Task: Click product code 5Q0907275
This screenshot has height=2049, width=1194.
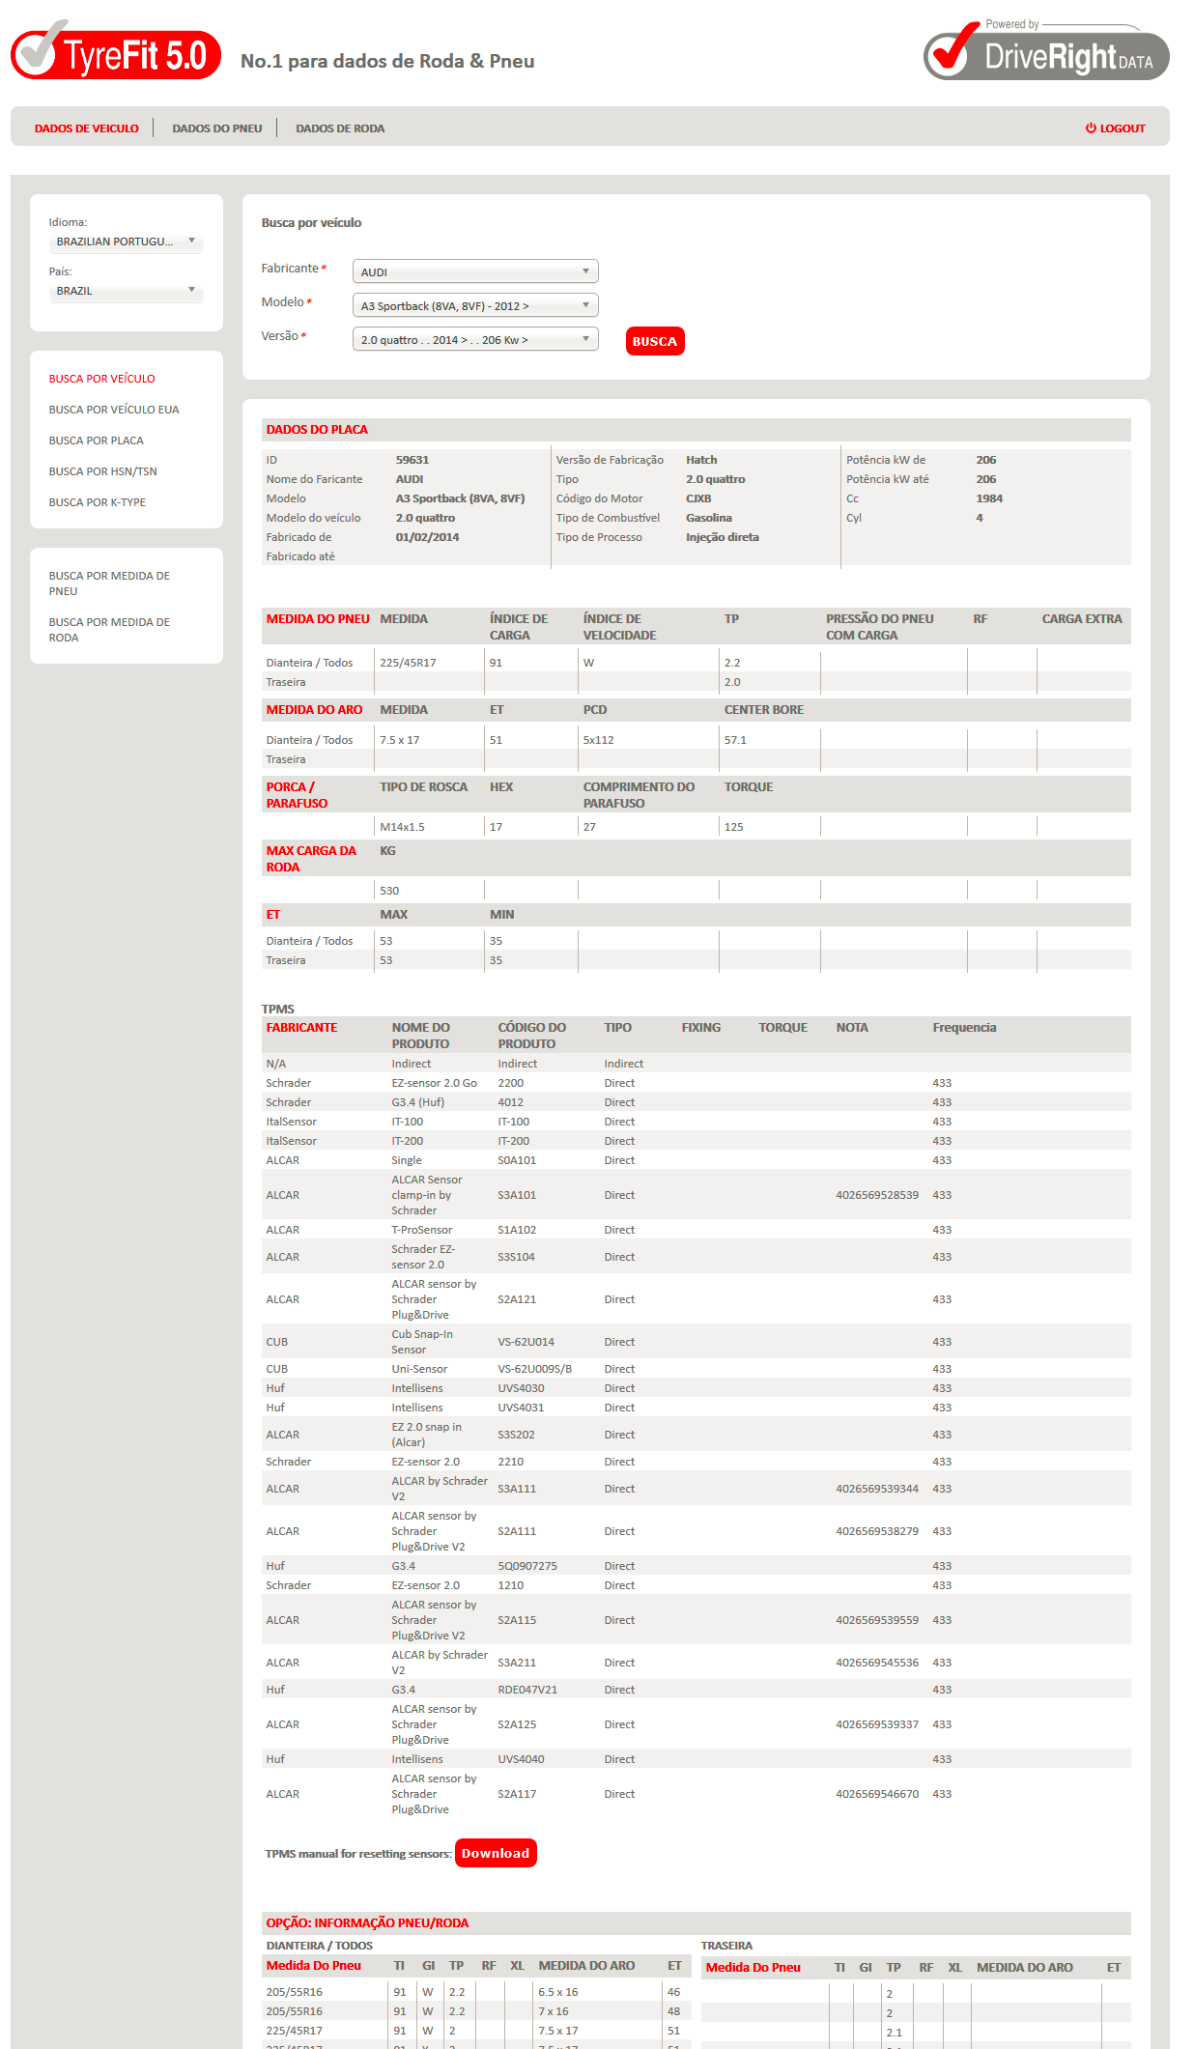Action: coord(527,1566)
